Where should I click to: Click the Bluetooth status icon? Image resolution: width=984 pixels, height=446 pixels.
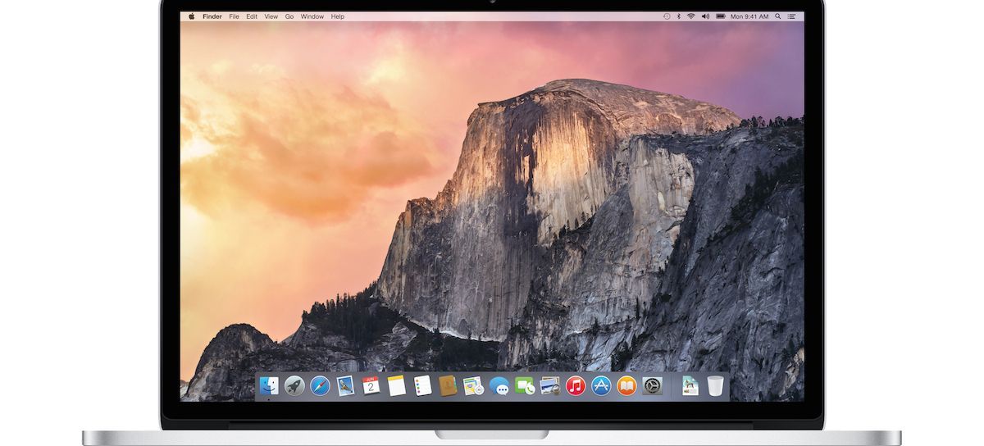(679, 16)
